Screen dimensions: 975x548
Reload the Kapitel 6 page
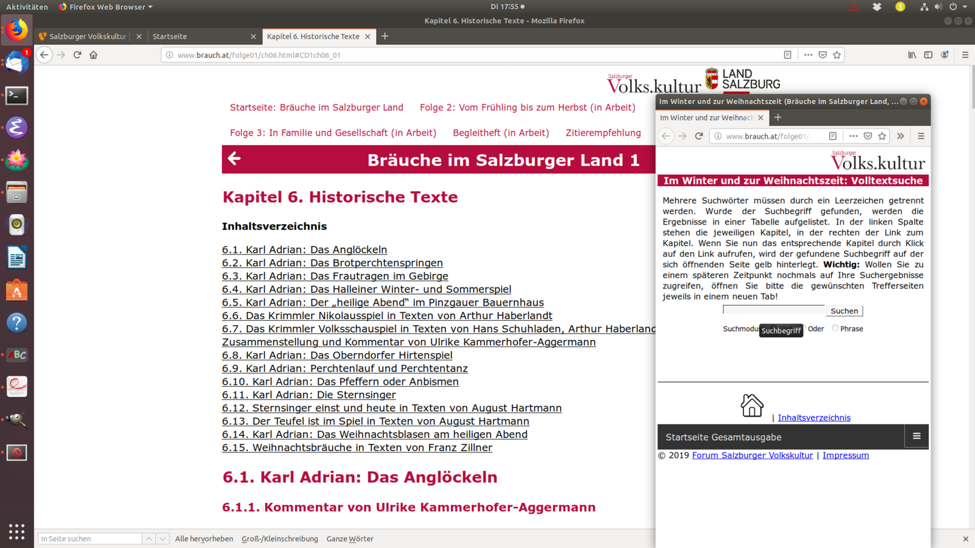click(77, 55)
